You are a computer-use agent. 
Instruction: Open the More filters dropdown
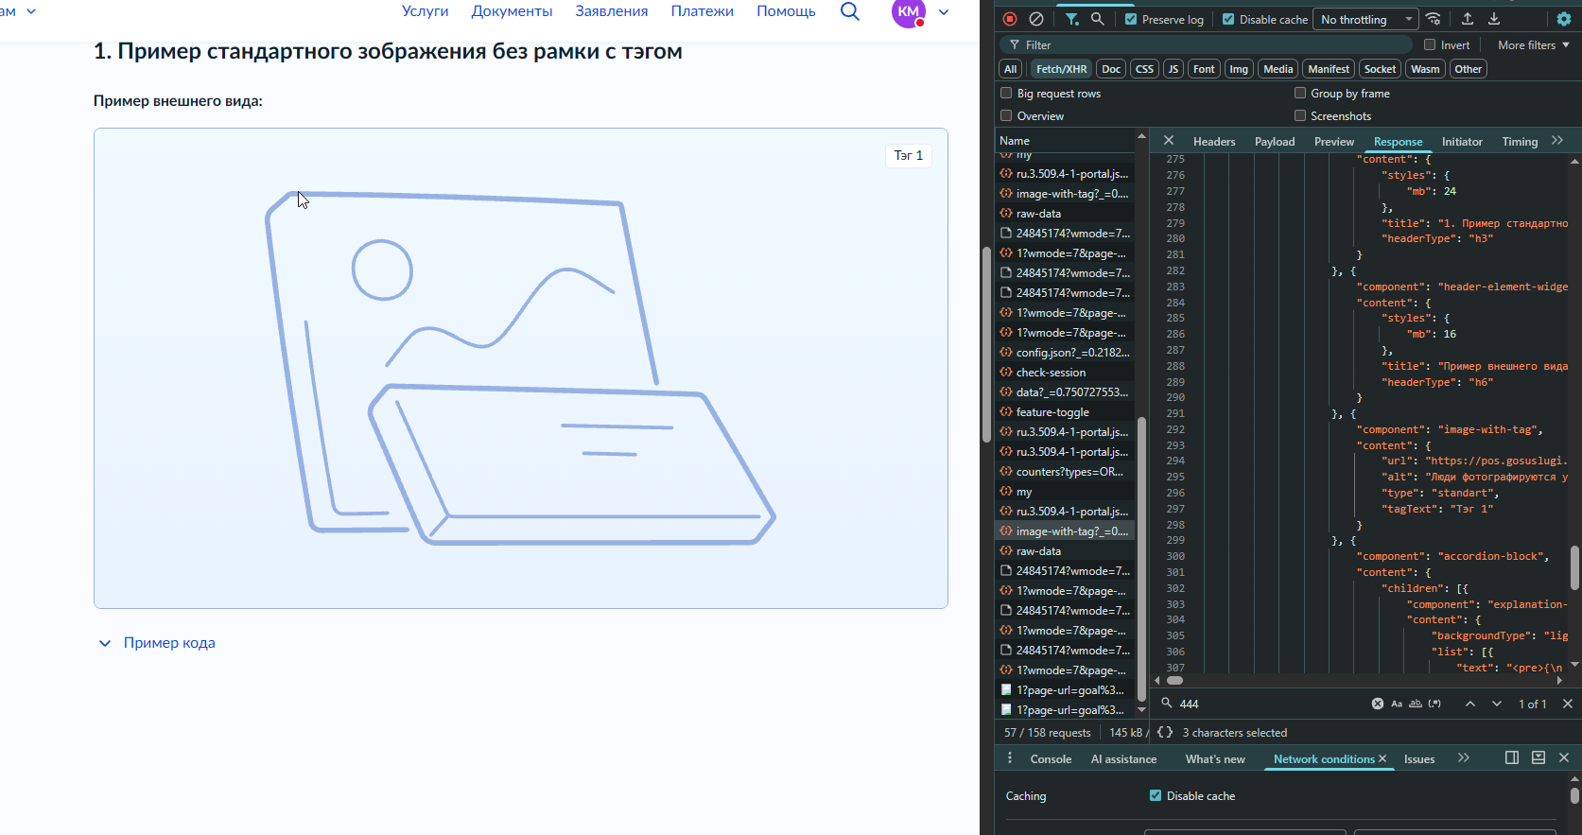(x=1534, y=44)
